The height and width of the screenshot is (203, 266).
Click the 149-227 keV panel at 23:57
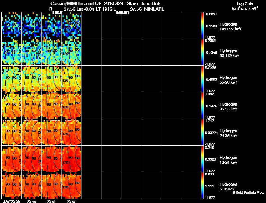tap(71, 26)
